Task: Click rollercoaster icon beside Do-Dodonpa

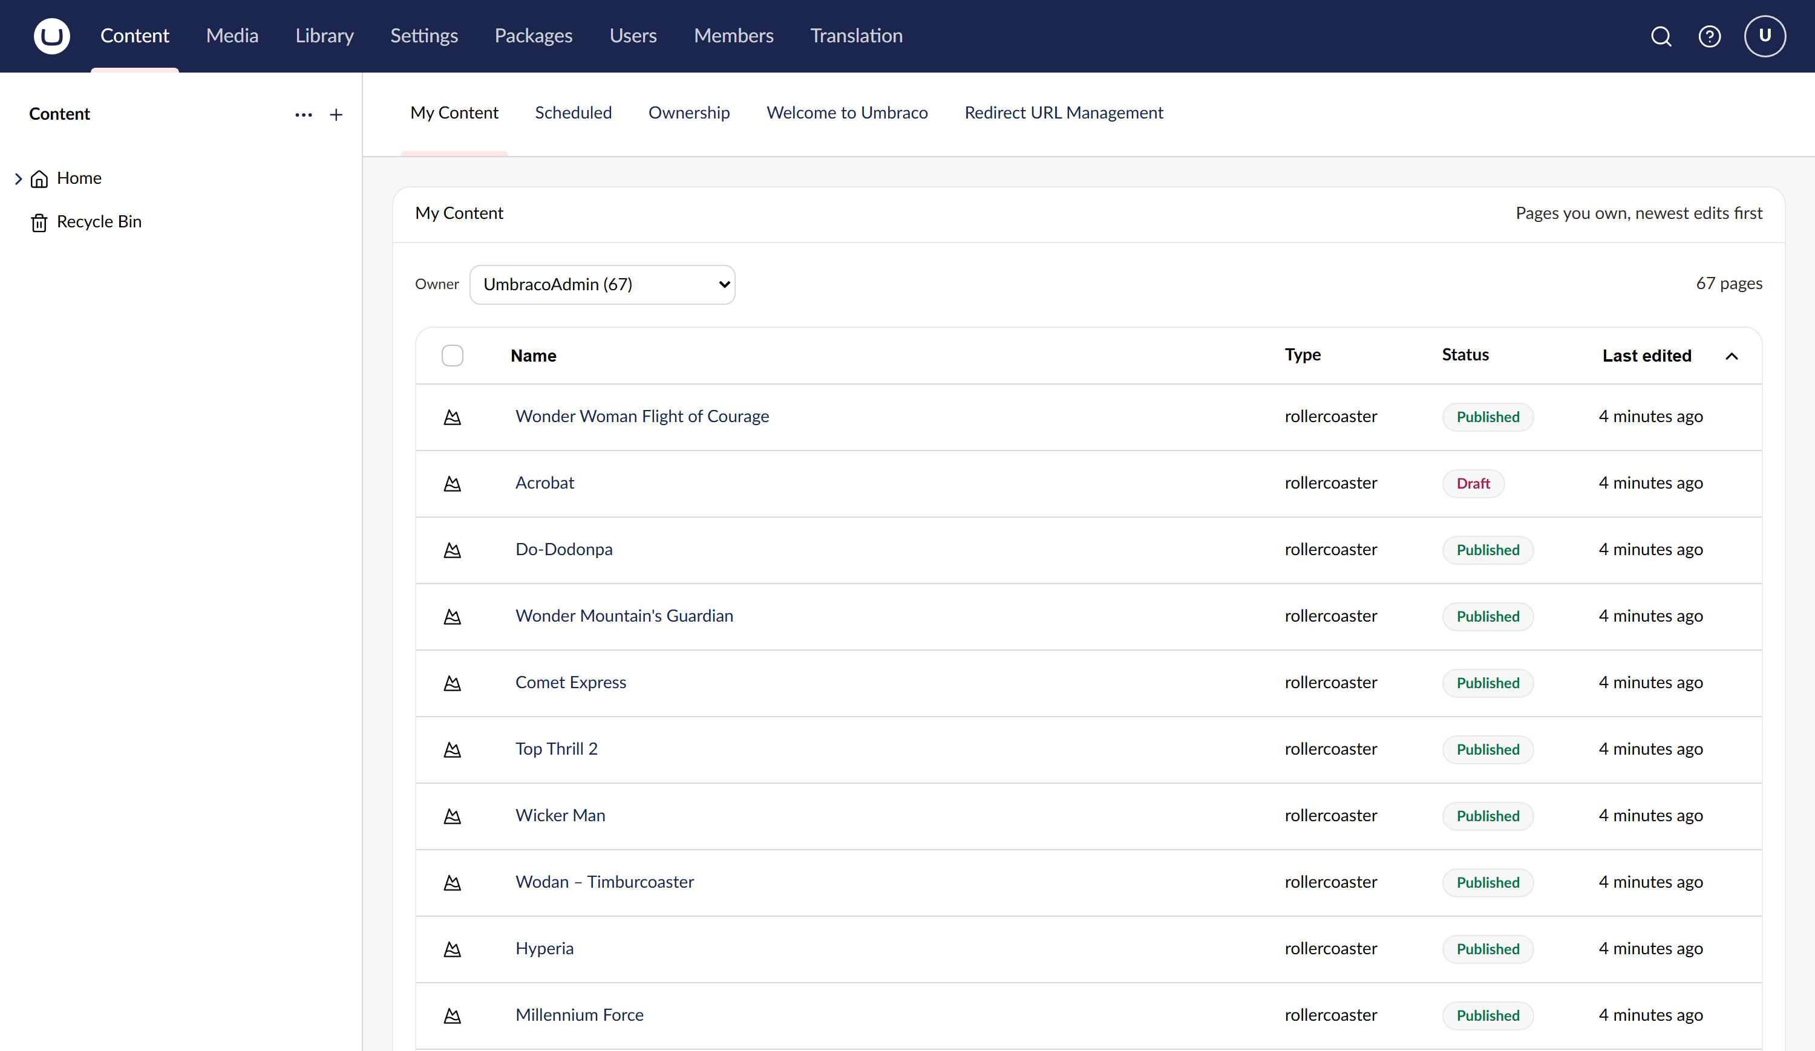Action: coord(453,550)
